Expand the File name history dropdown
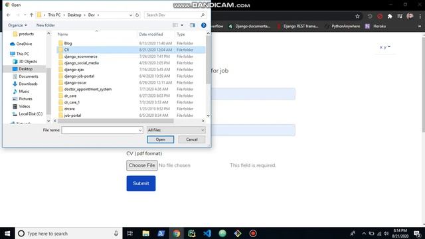Viewport: 425px width, 239px height. point(140,130)
